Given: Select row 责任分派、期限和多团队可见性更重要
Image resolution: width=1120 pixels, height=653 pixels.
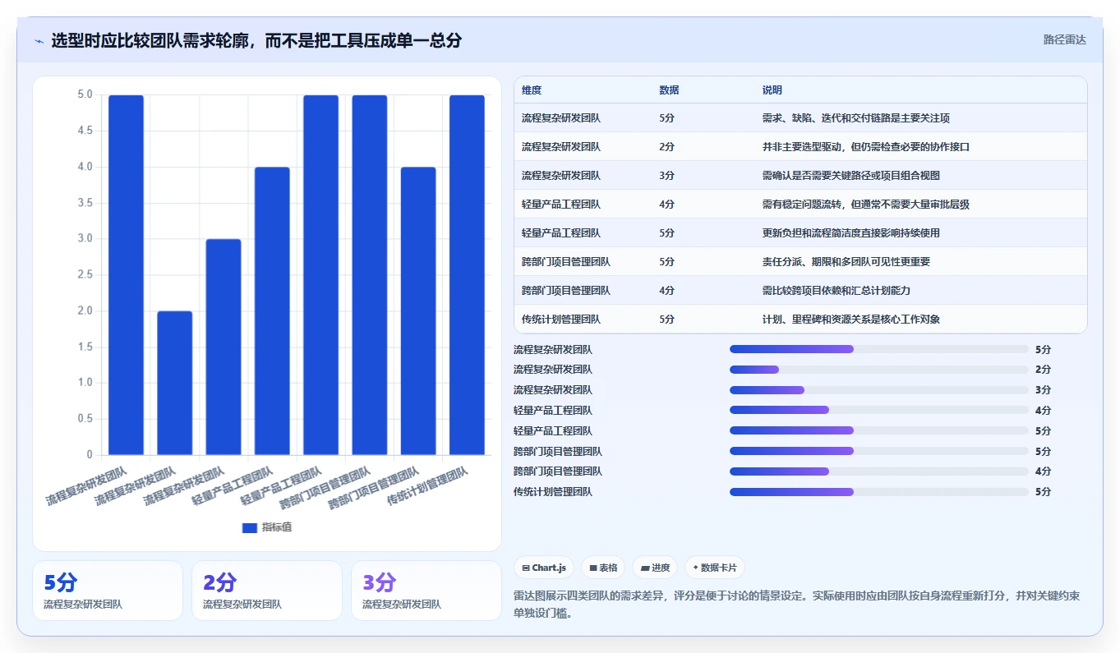Looking at the screenshot, I should tap(800, 262).
